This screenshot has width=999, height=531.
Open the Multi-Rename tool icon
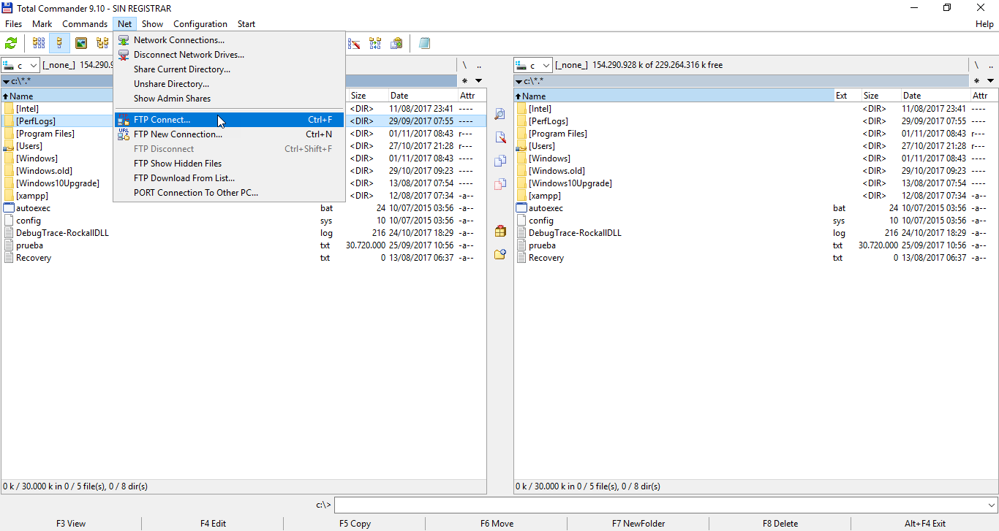click(x=354, y=43)
